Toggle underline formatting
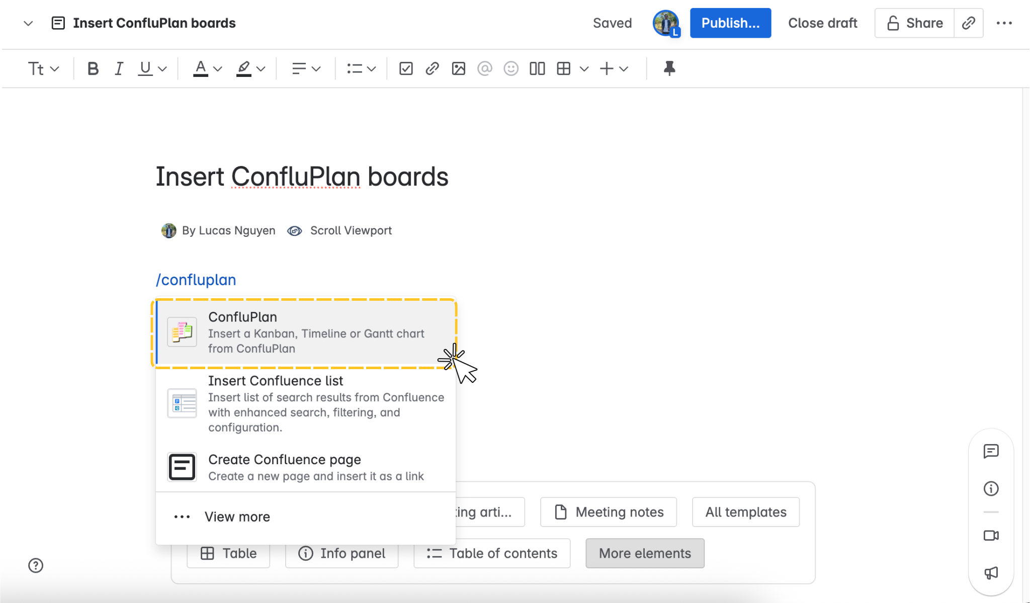Viewport: 1030px width, 603px height. click(x=145, y=68)
